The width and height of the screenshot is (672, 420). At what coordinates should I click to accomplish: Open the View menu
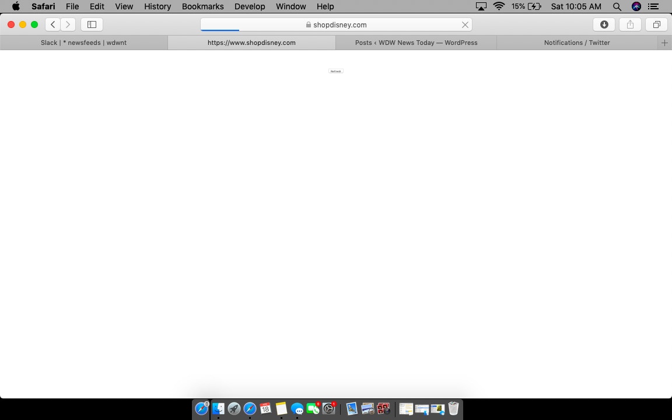124,6
